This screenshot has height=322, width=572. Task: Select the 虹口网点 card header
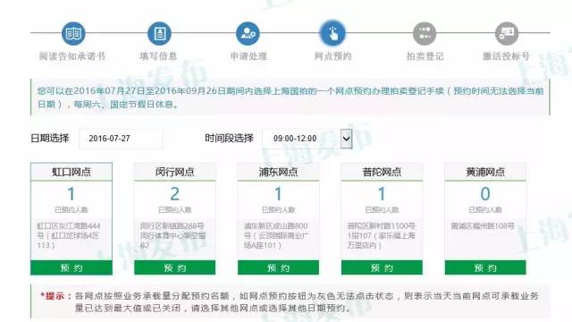coord(71,172)
